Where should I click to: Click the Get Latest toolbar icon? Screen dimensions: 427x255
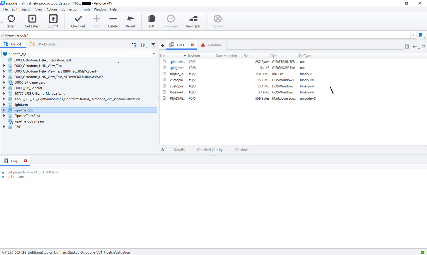click(x=32, y=19)
